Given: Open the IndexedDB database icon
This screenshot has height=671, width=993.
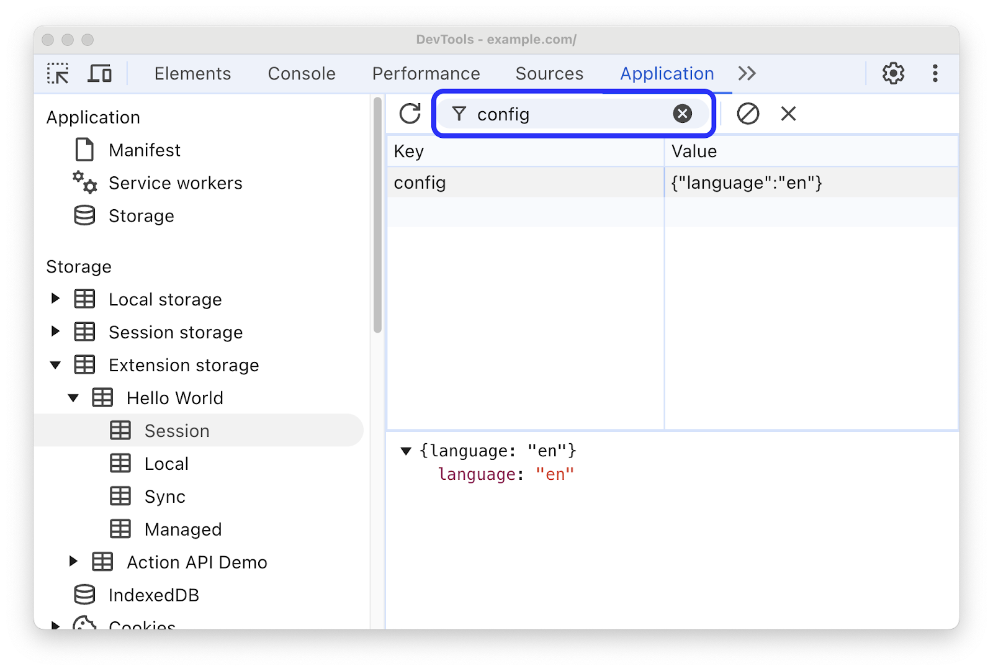Looking at the screenshot, I should click(84, 595).
